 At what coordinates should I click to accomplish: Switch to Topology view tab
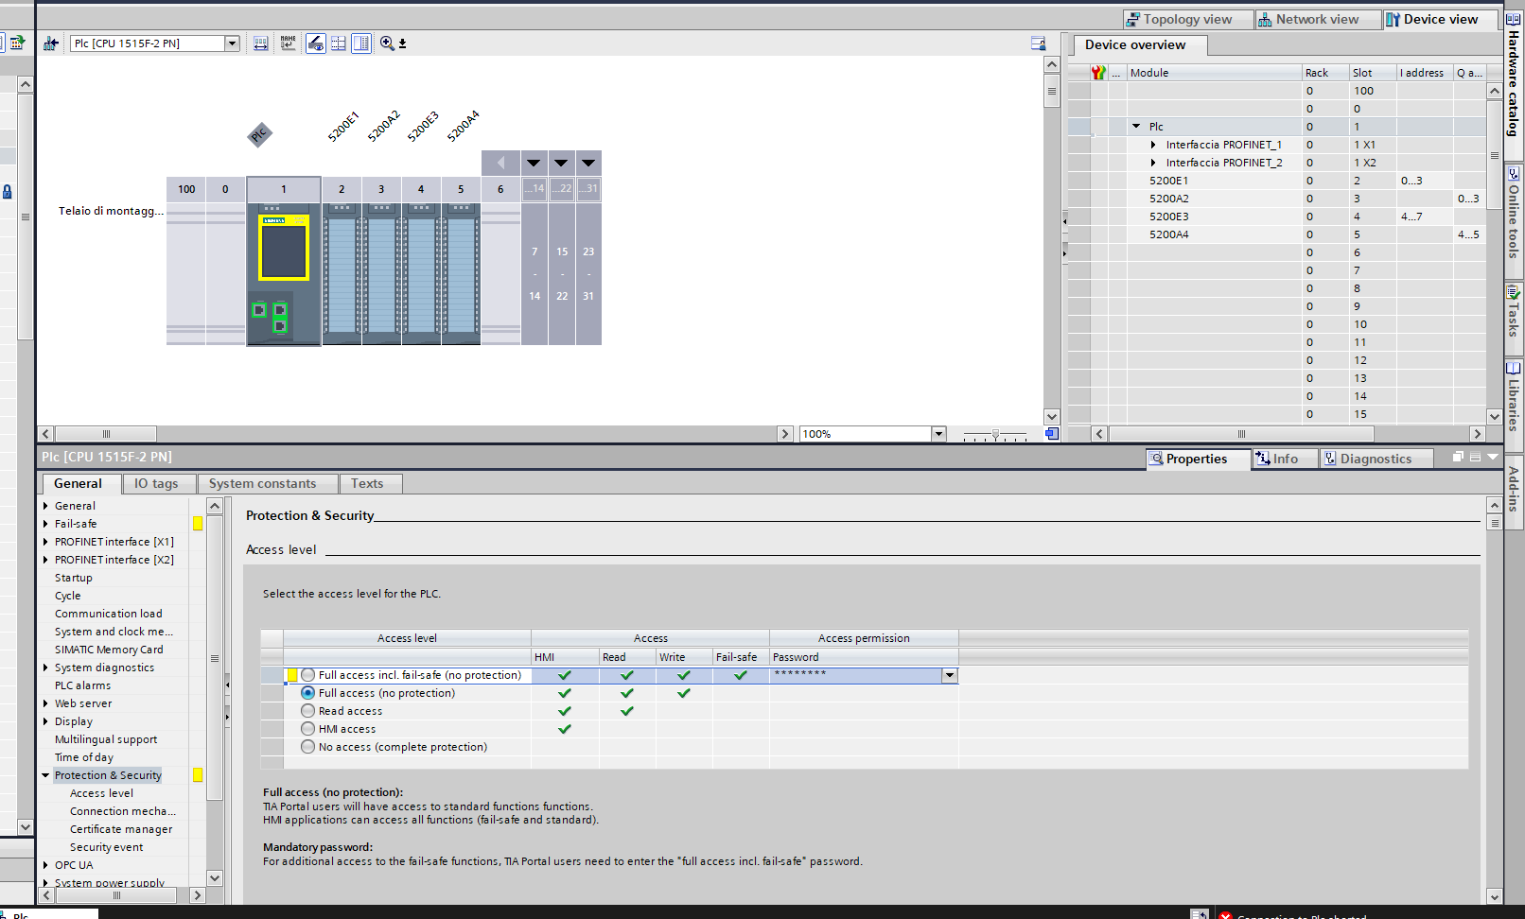pyautogui.click(x=1187, y=20)
